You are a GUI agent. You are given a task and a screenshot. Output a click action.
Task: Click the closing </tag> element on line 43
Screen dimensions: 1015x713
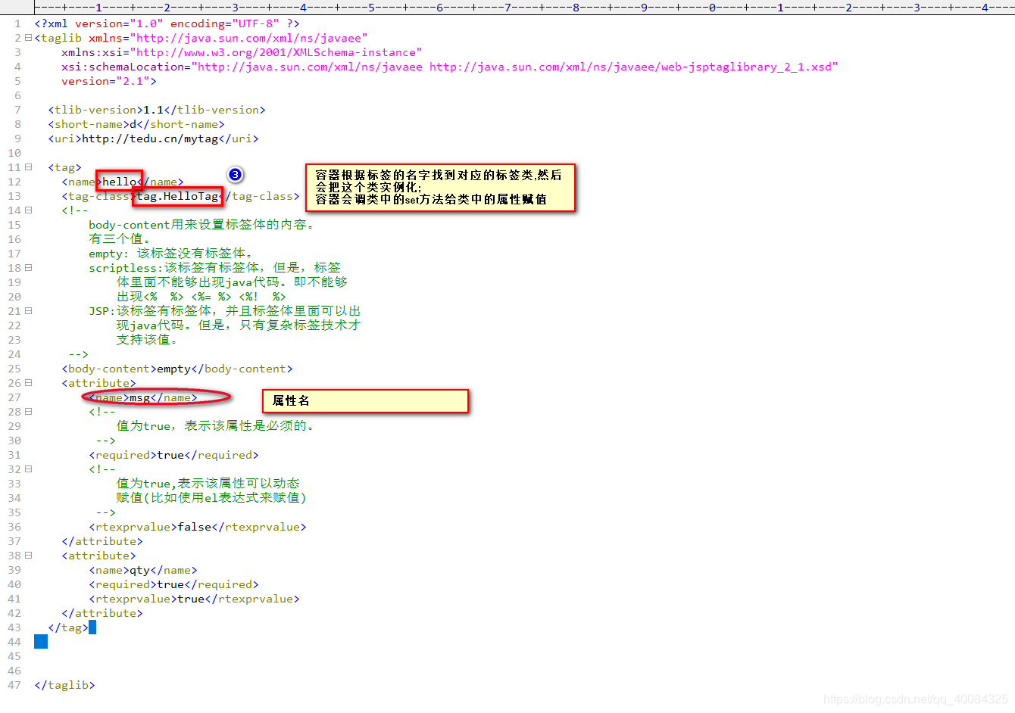(68, 627)
